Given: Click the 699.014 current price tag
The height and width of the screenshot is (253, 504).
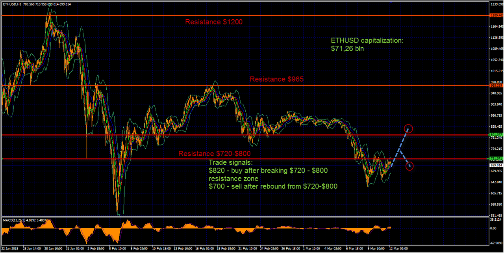Looking at the screenshot, I should [x=496, y=166].
